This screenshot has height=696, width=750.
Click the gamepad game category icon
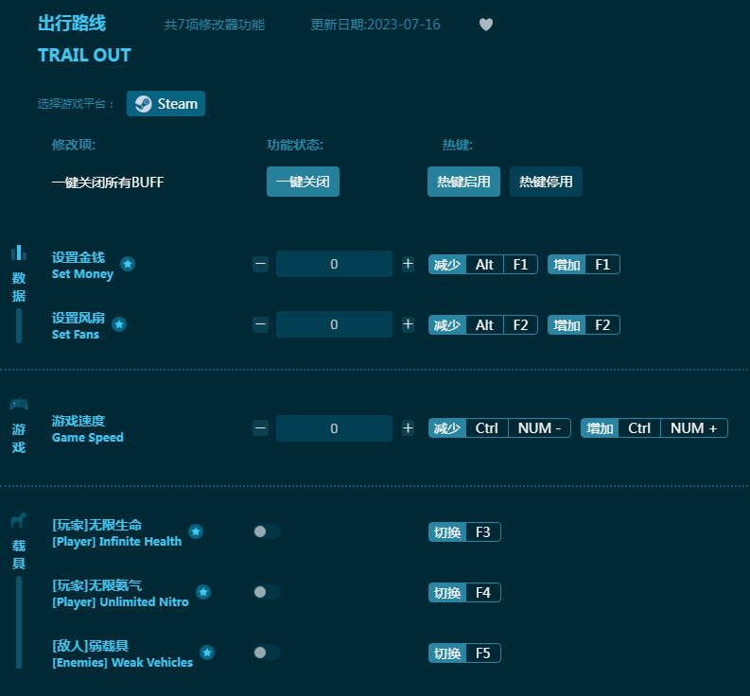19,404
